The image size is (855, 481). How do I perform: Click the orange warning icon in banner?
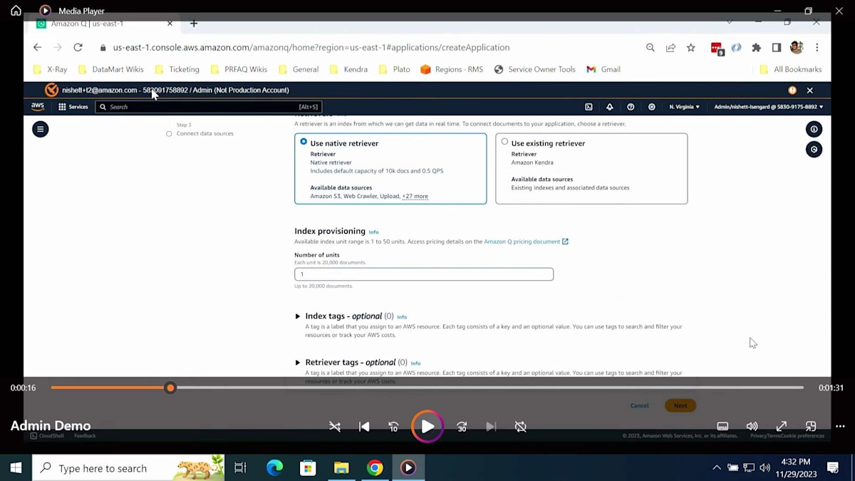792,90
